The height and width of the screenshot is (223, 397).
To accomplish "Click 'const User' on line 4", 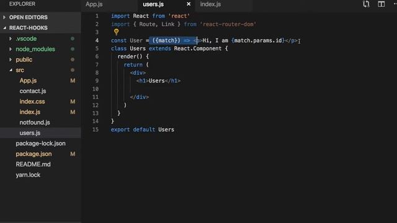I will coord(127,40).
